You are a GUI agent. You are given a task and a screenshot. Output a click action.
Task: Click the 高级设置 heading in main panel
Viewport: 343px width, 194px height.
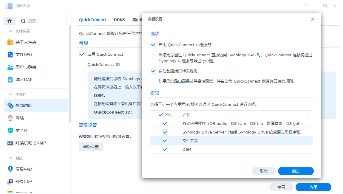[x=88, y=125]
